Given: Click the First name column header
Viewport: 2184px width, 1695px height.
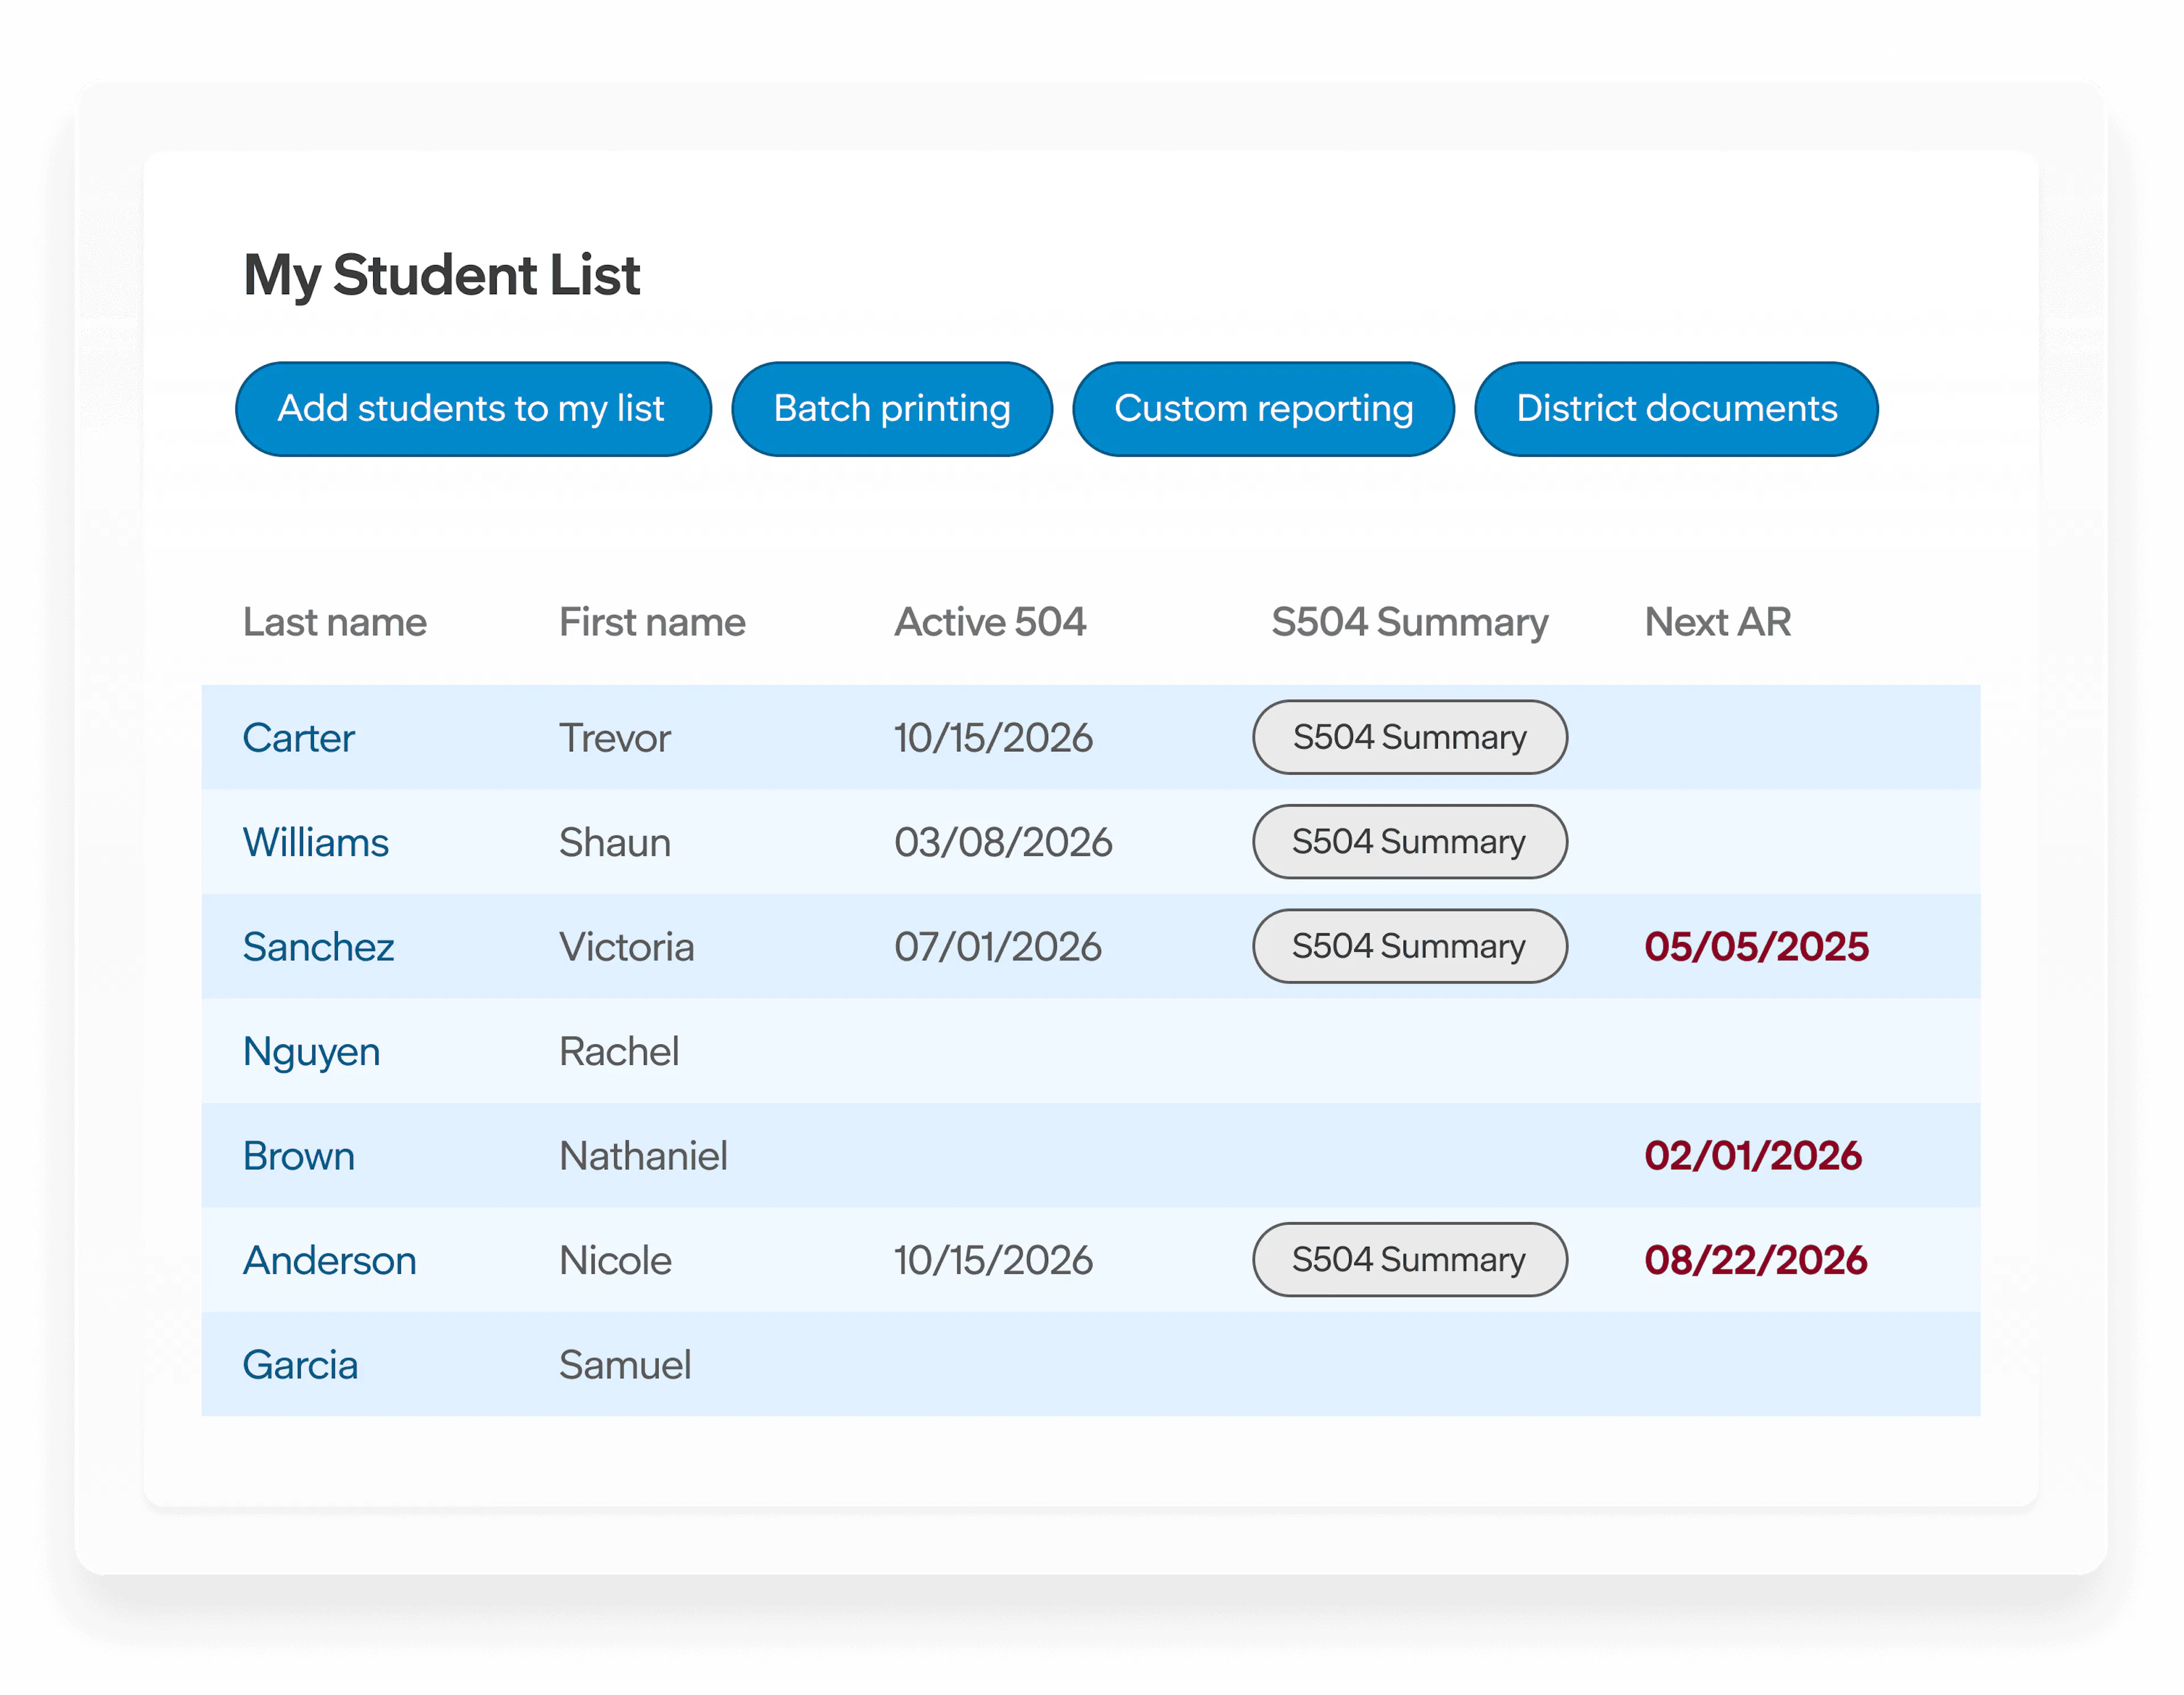Looking at the screenshot, I should pos(652,622).
